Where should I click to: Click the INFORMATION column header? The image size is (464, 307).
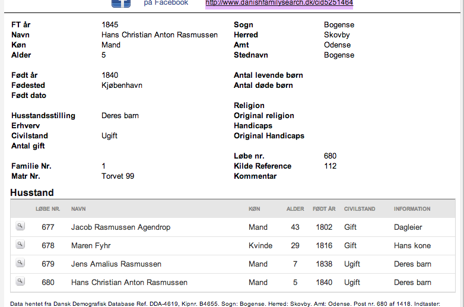412,208
